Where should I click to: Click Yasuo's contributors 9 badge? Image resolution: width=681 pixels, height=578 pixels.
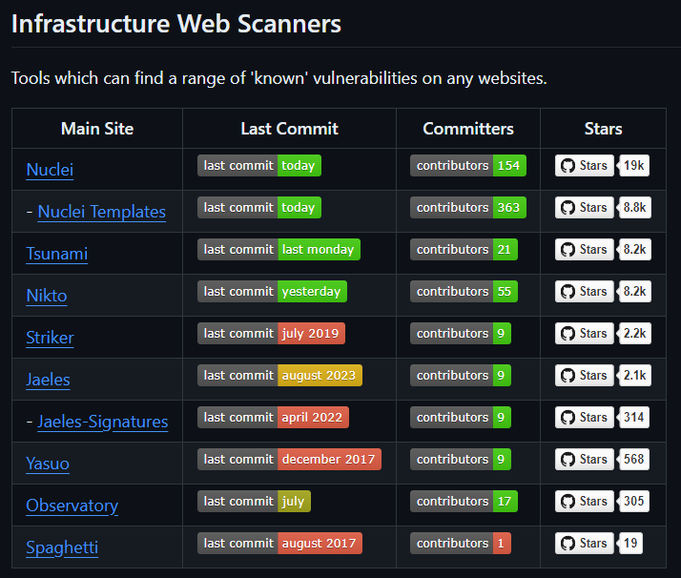click(461, 459)
